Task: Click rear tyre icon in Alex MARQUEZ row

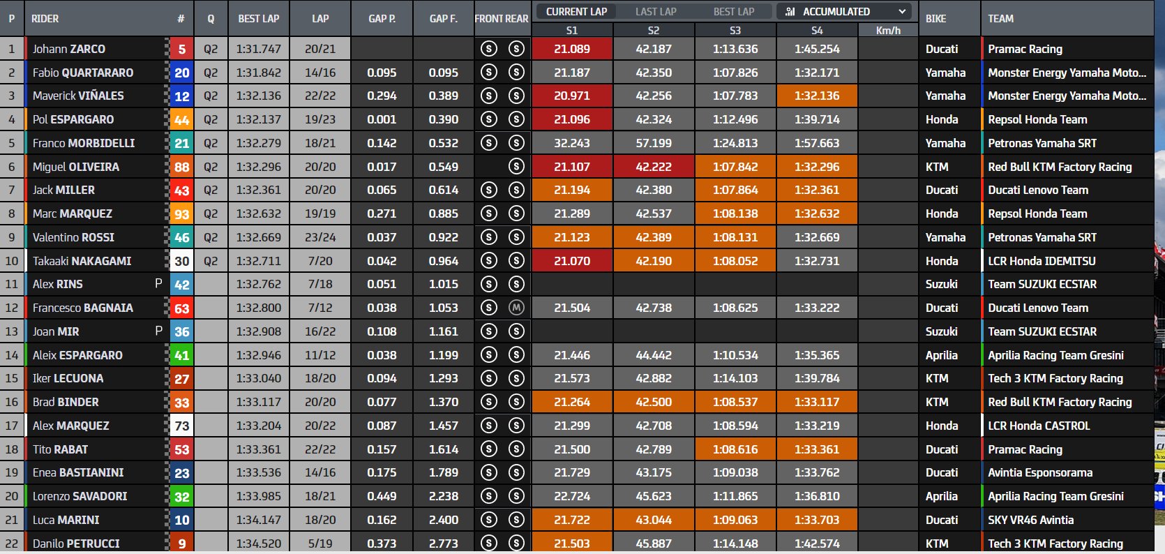Action: point(516,426)
